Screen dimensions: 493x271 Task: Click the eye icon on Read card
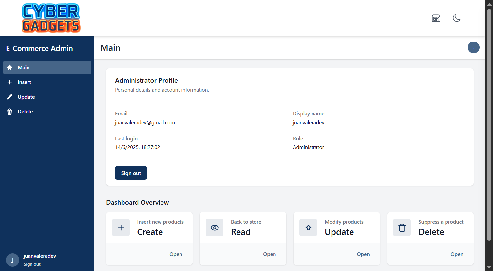coord(215,228)
